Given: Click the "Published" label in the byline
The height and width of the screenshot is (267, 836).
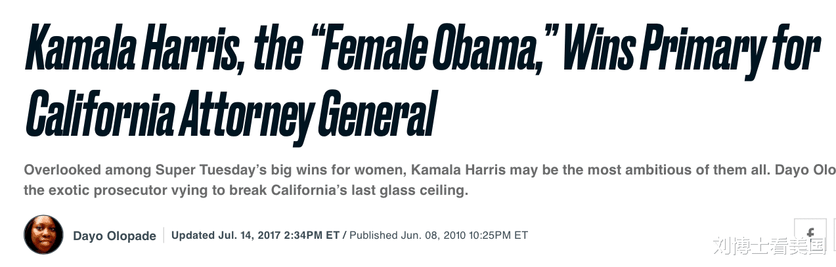Looking at the screenshot, I should tap(373, 235).
